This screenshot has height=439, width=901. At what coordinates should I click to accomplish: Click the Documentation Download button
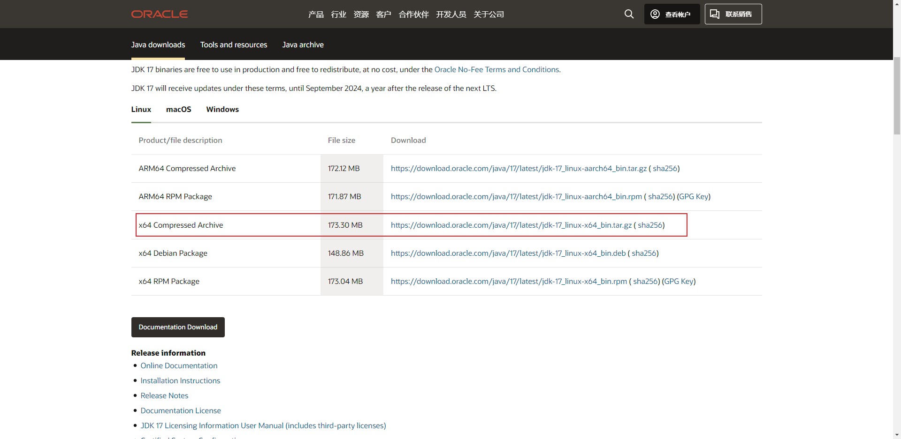[178, 327]
